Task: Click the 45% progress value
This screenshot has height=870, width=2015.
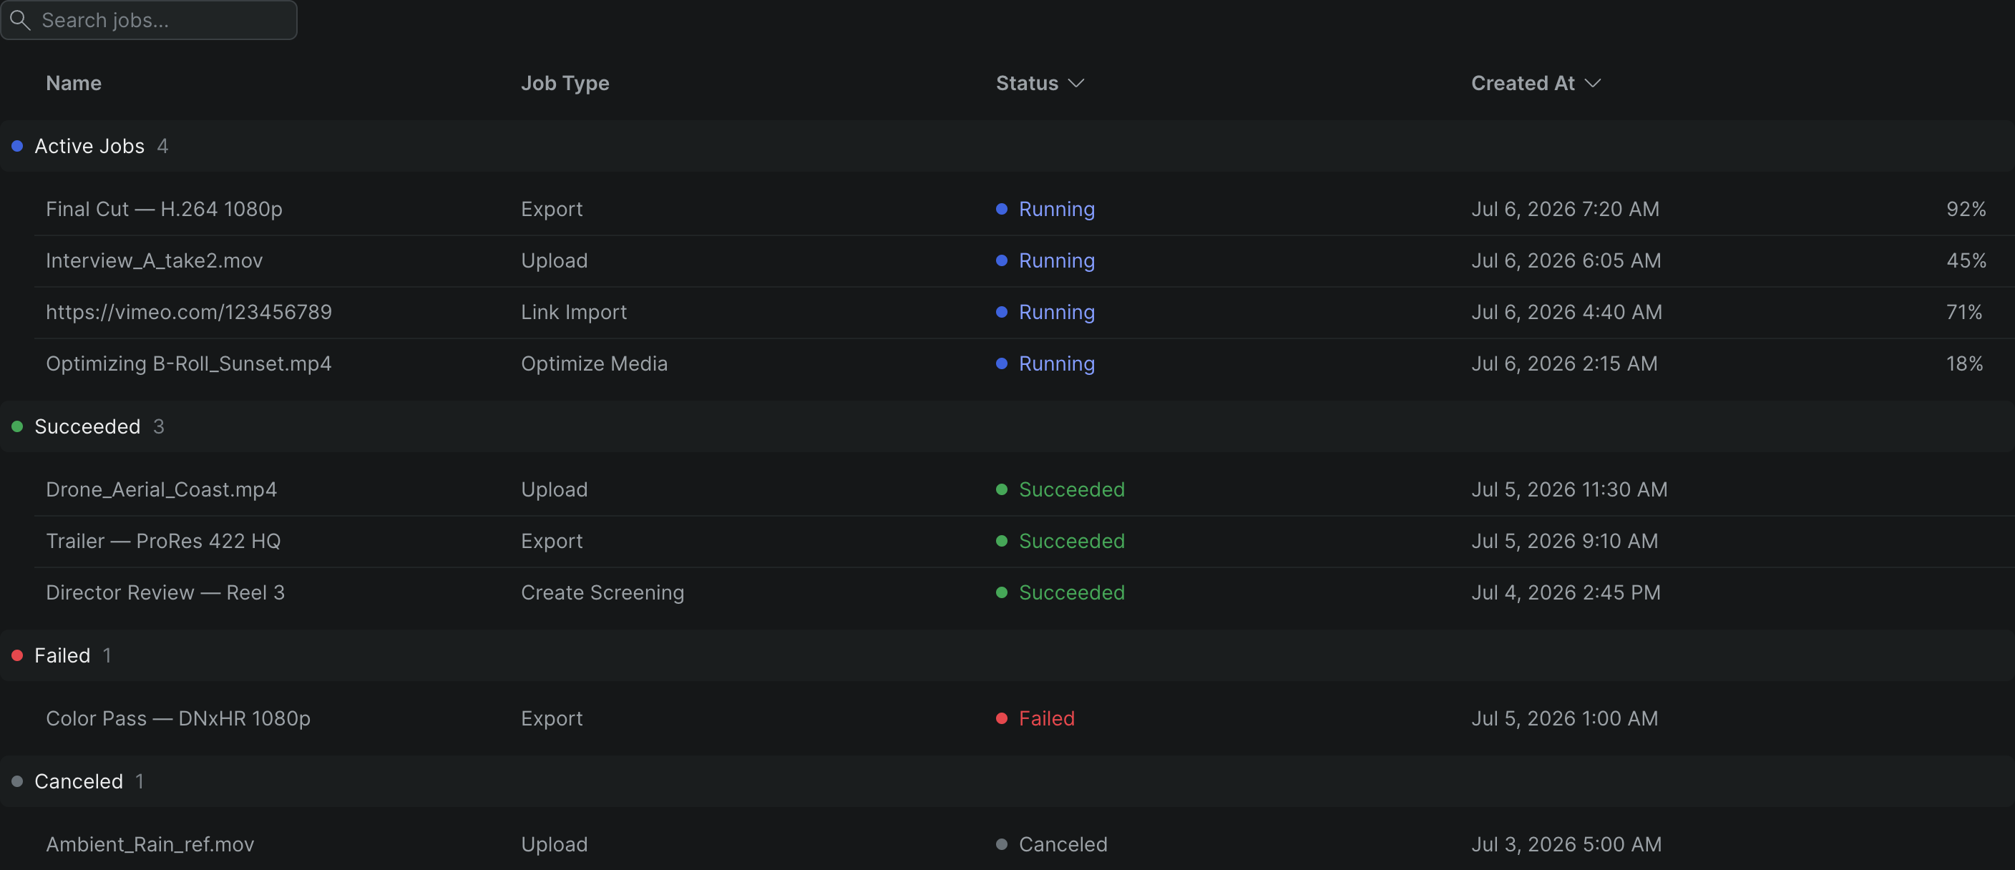Action: [1966, 261]
